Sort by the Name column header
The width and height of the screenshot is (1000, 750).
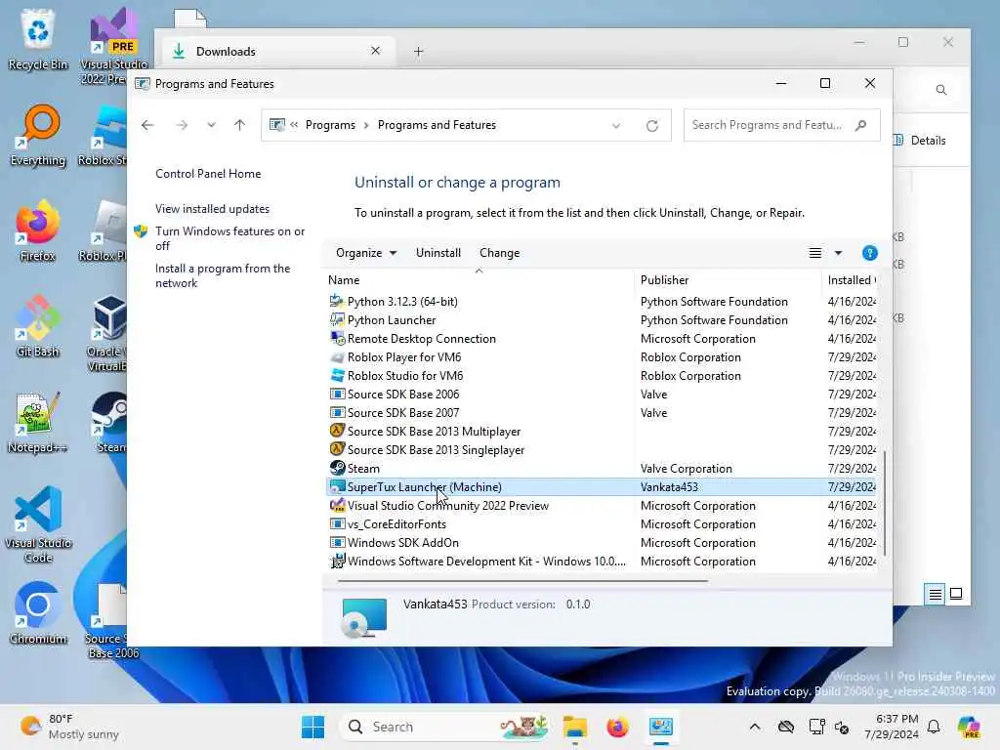[479, 280]
